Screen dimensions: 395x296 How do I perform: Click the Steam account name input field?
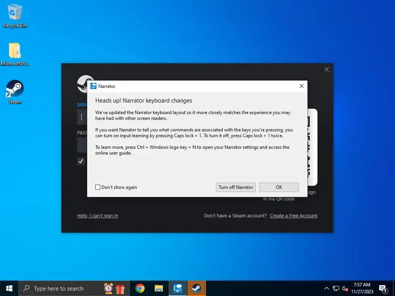click(82, 117)
